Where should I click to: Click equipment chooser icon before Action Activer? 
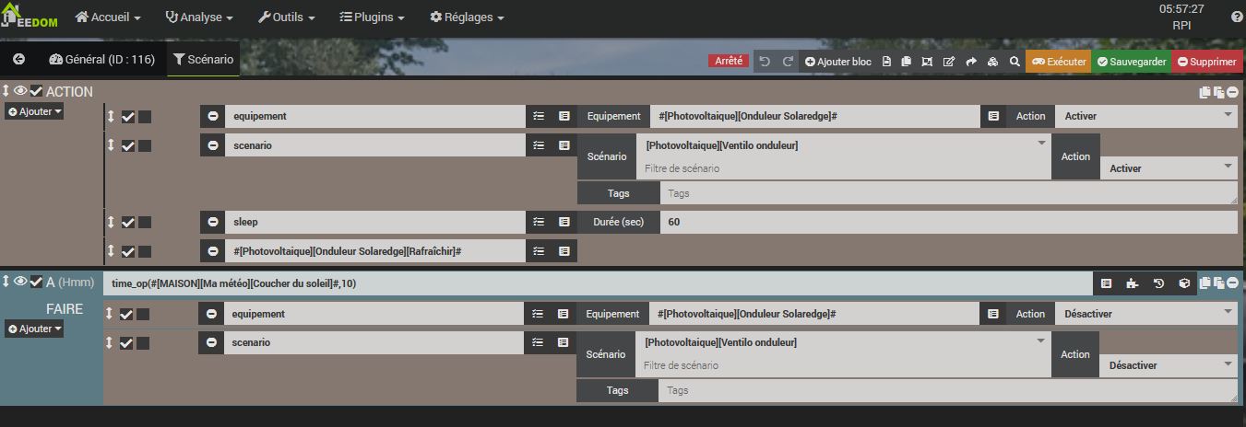[993, 116]
